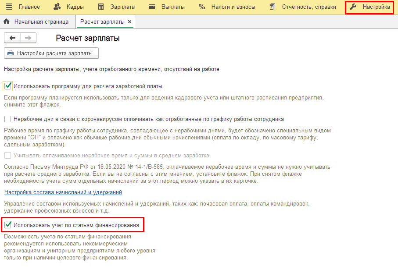Check Учитывать оплачиваемое нерабочее время checkbox
Screen dimensions: 398x270
8,156
